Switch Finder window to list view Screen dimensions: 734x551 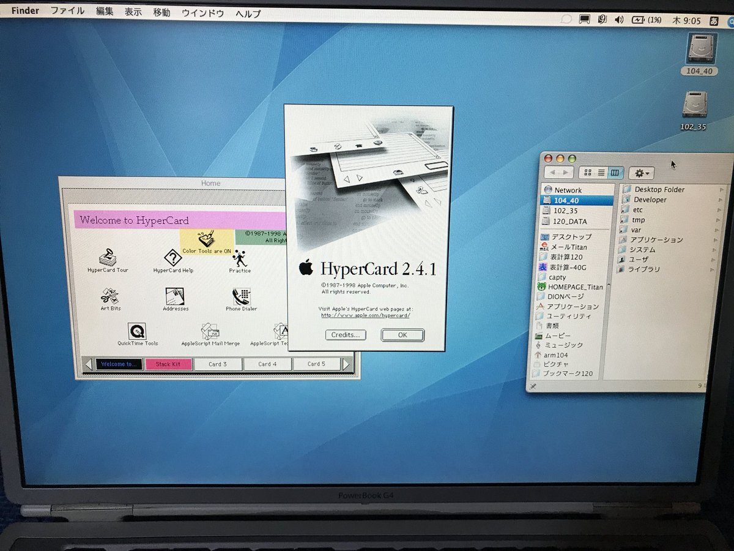point(602,173)
